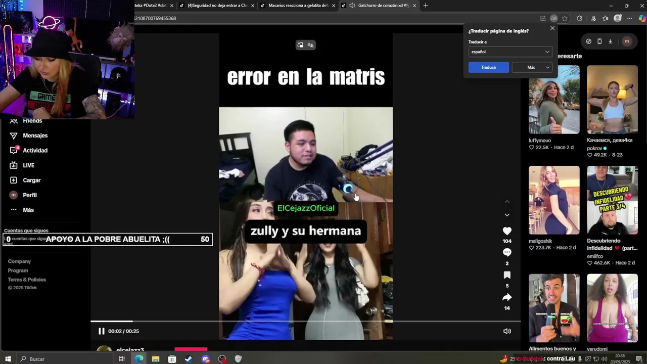Click the translate icon in address bar
Viewport: 647px width, 364px height.
(x=554, y=18)
